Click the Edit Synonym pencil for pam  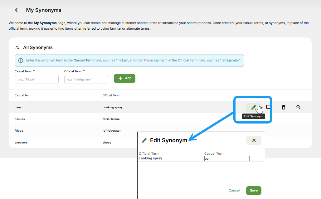point(253,107)
